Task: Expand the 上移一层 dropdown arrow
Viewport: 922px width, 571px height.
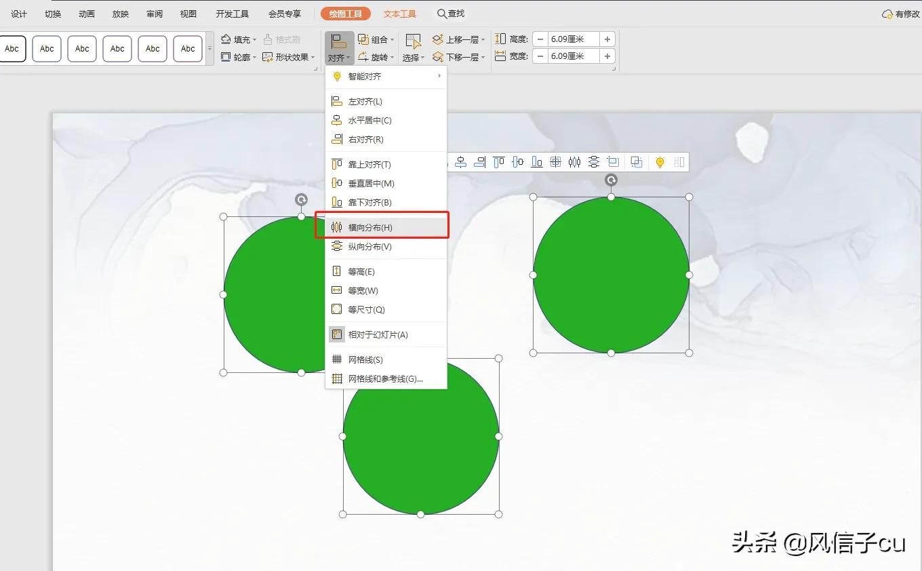Action: [x=483, y=40]
